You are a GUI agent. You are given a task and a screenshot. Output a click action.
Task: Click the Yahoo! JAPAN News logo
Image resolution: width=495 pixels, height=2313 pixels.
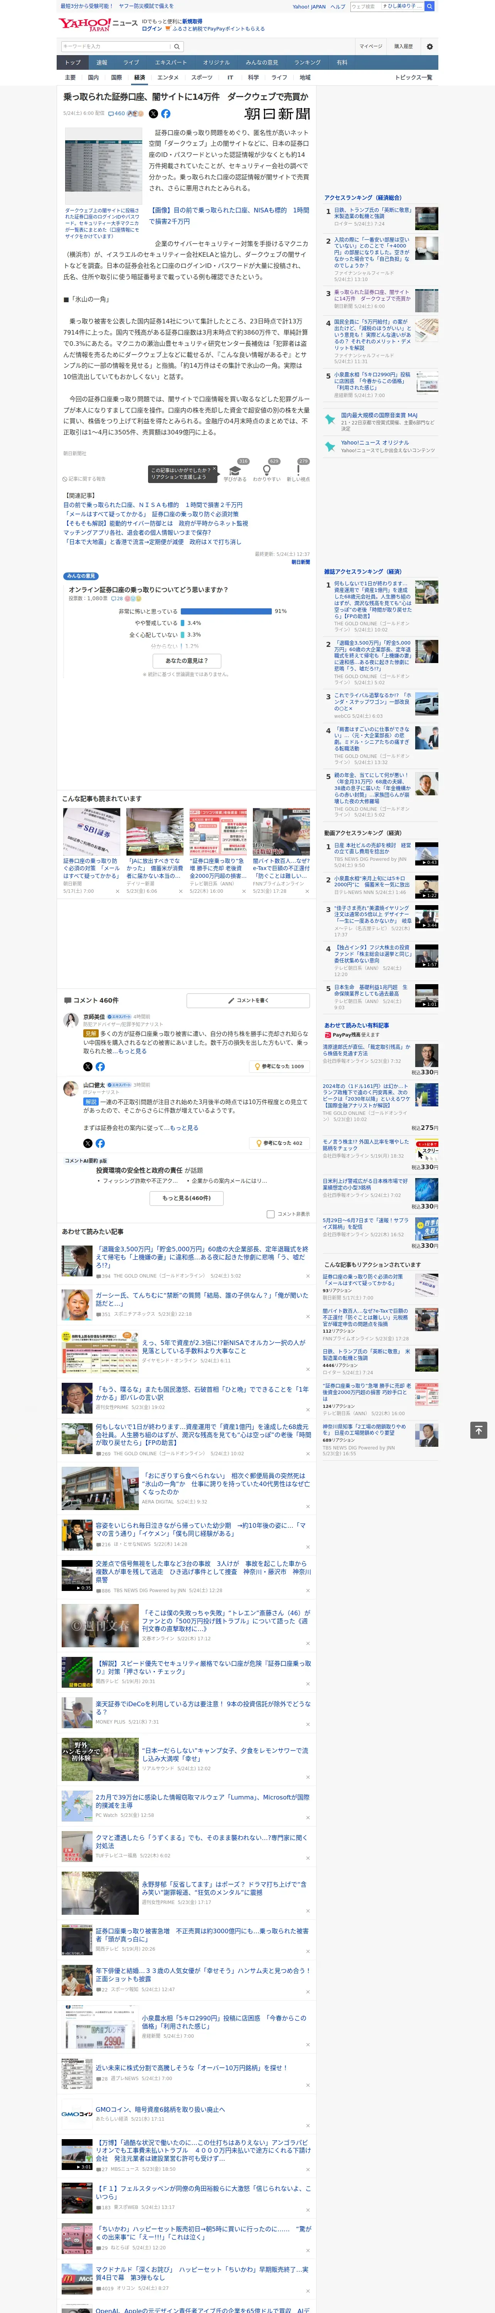(x=98, y=24)
